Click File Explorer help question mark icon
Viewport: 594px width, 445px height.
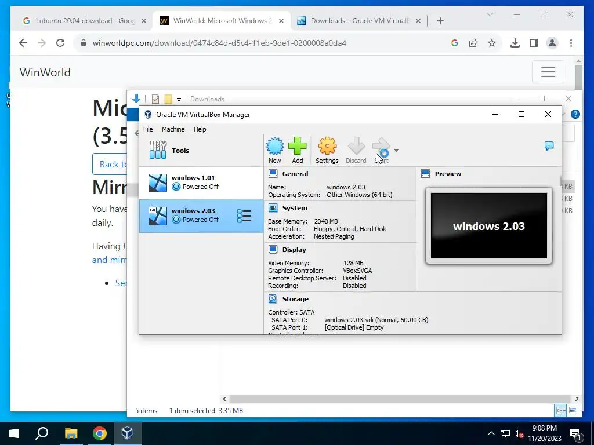[x=575, y=114]
